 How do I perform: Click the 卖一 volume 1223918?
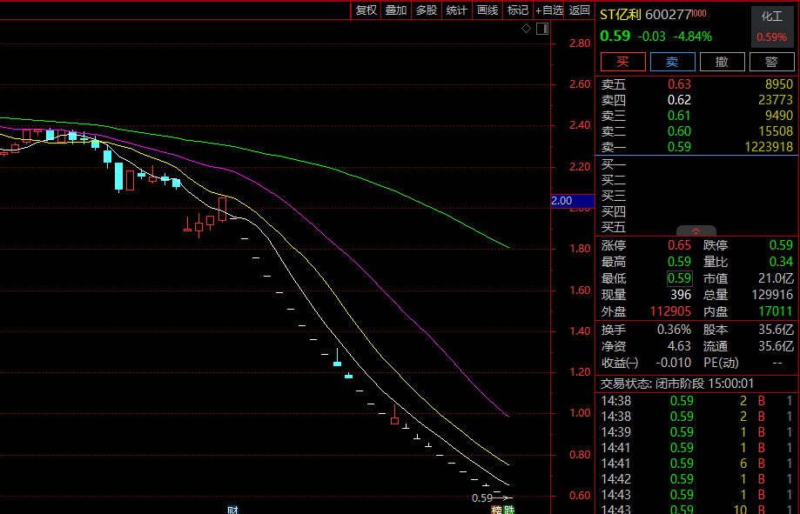769,147
